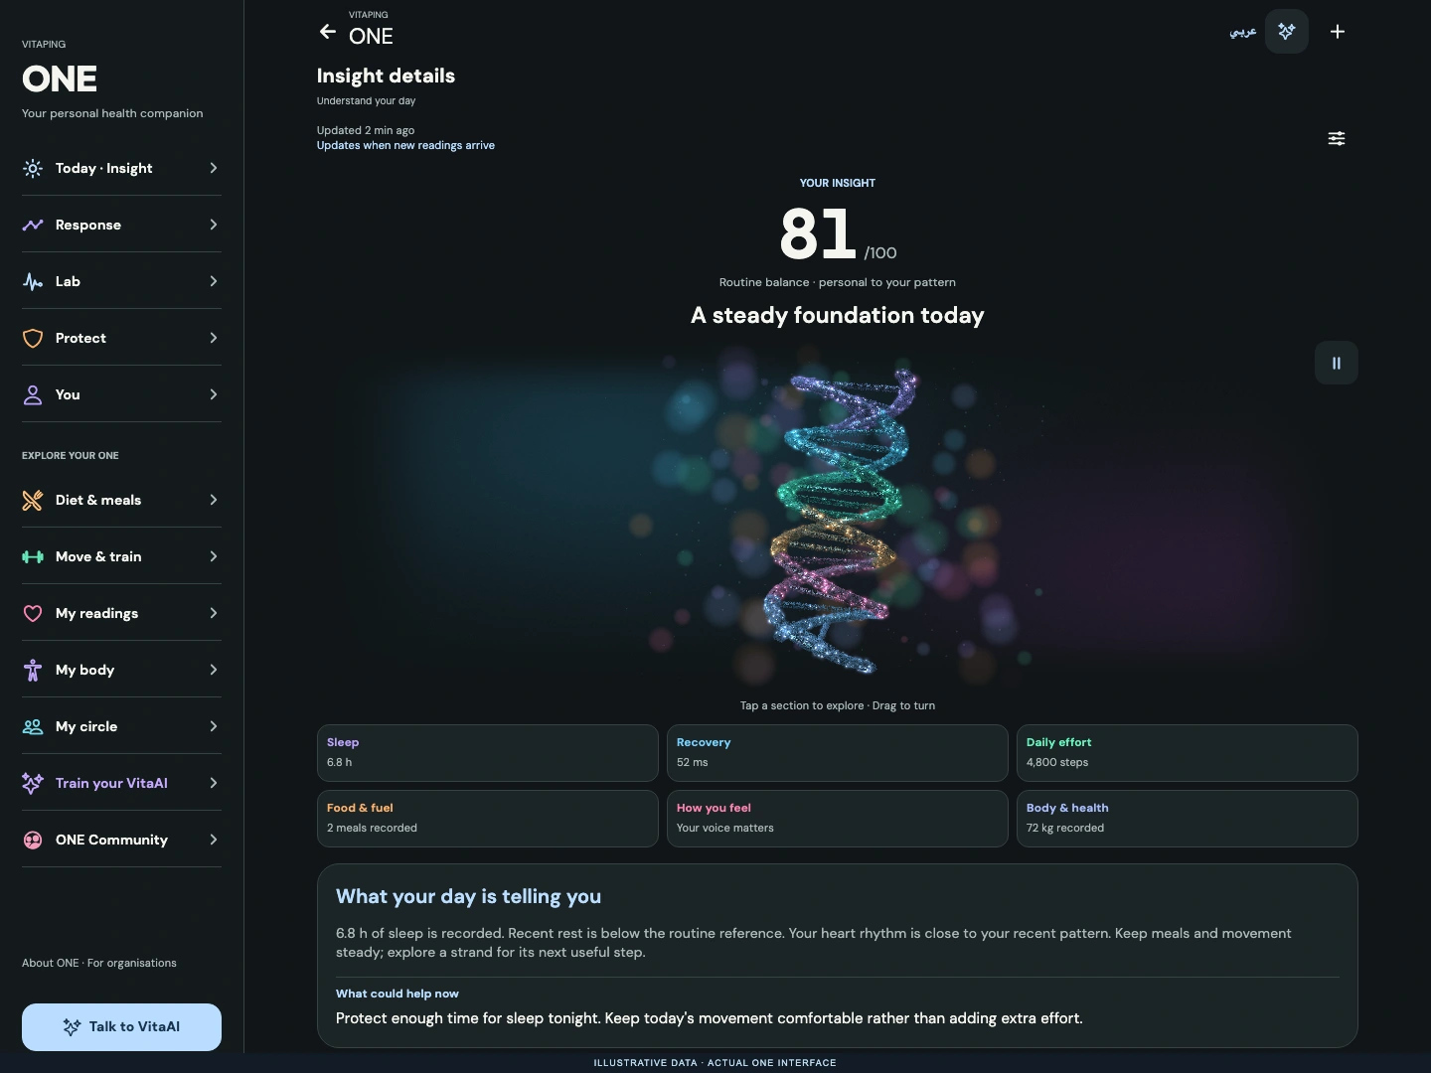1431x1073 pixels.
Task: Click the Protect shield icon
Action: pyautogui.click(x=33, y=338)
